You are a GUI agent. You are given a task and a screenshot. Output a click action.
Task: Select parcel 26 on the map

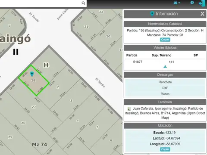pyautogui.click(x=23, y=123)
